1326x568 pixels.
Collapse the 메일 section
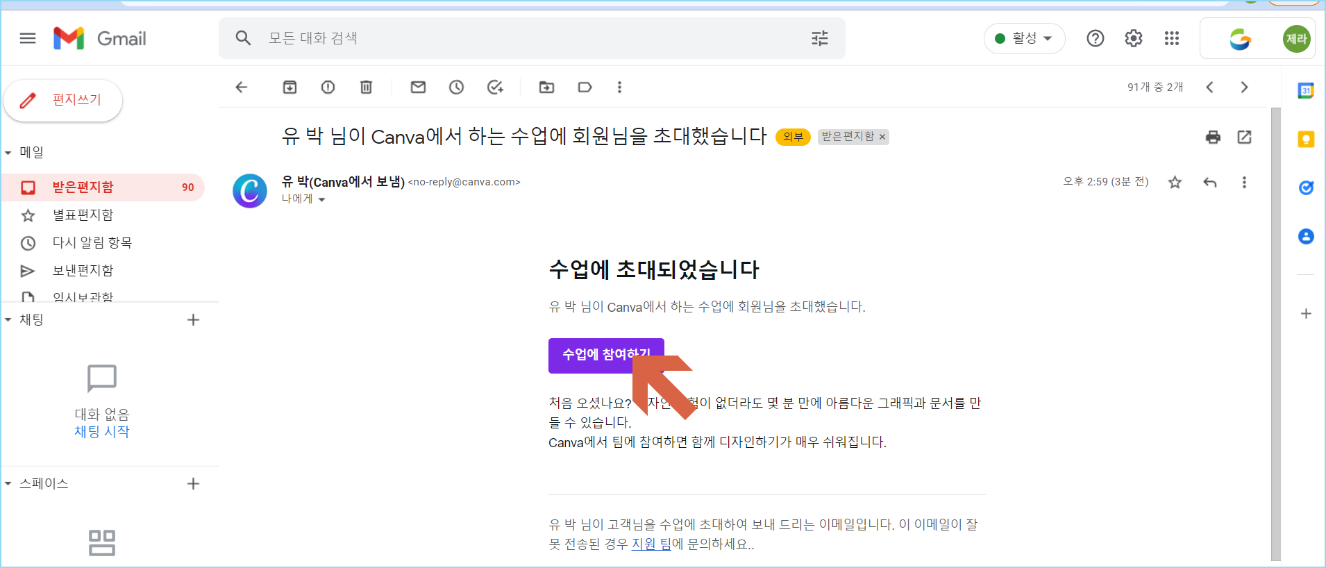pos(8,152)
